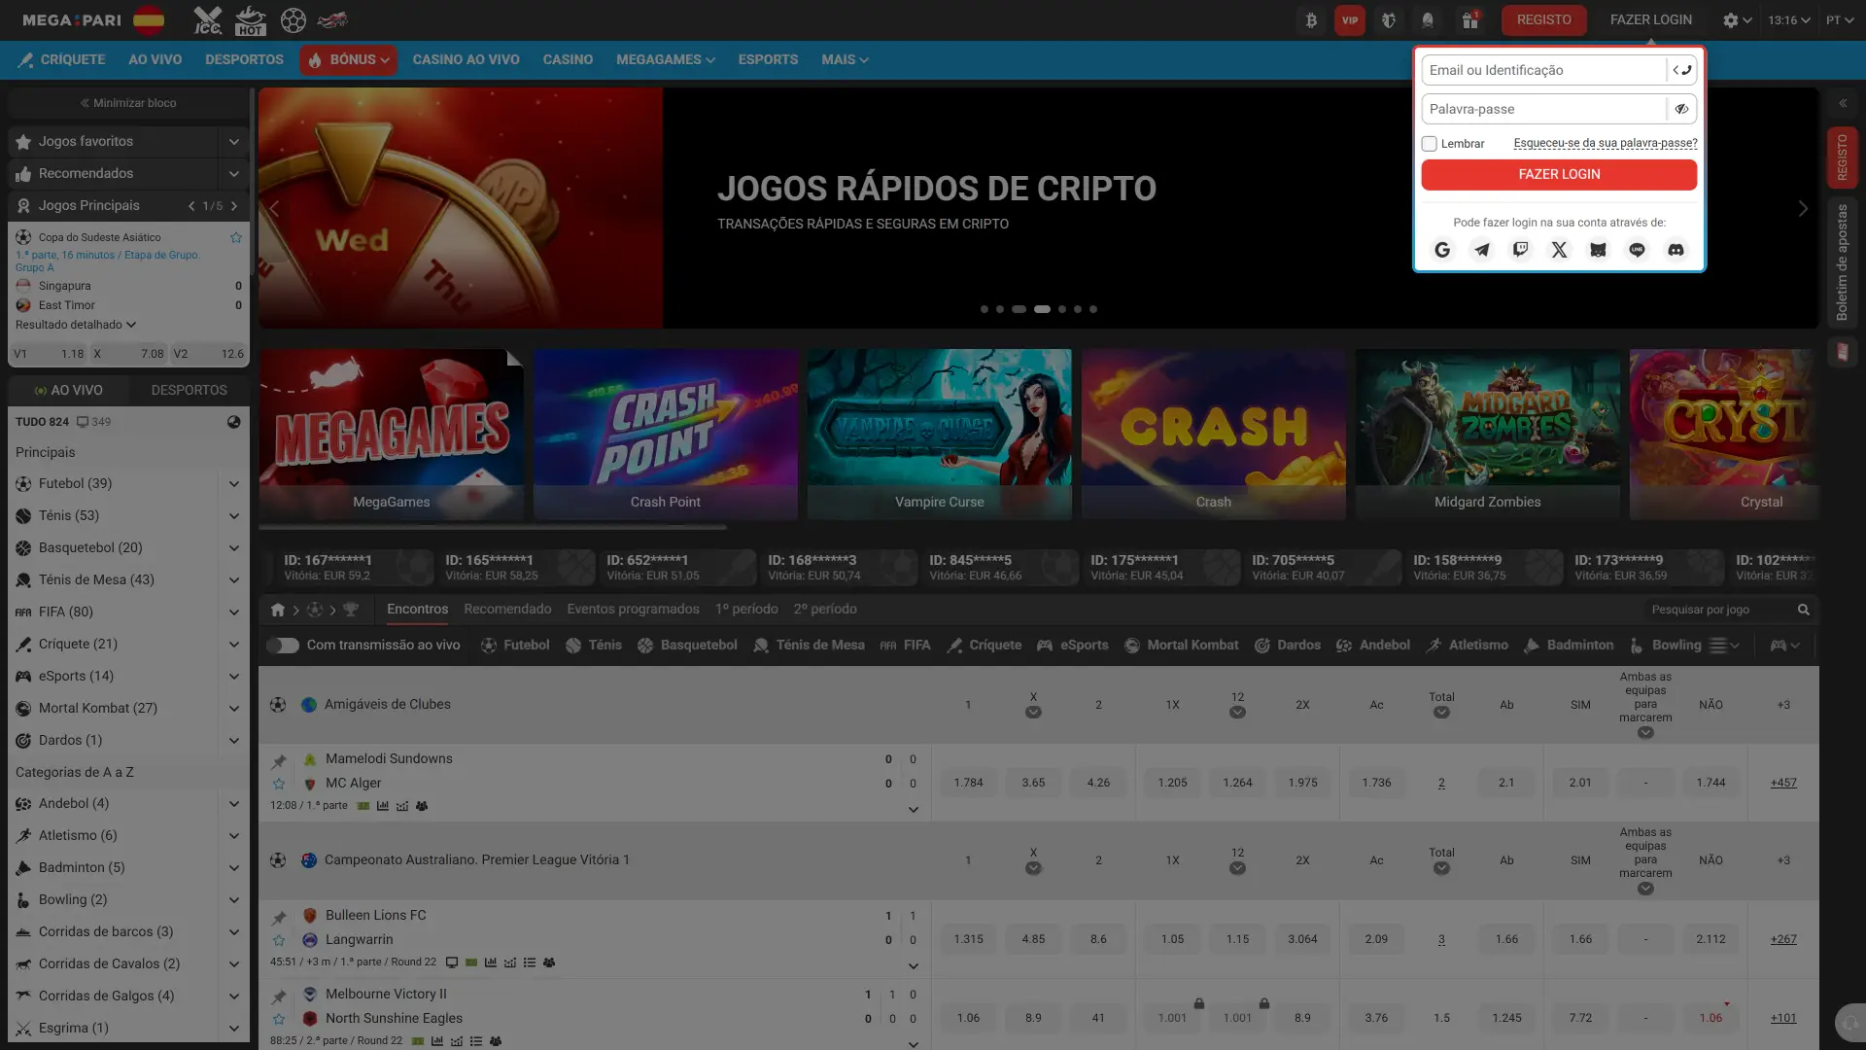Collapse the right betslip panel arrow
The height and width of the screenshot is (1050, 1866).
1843,103
